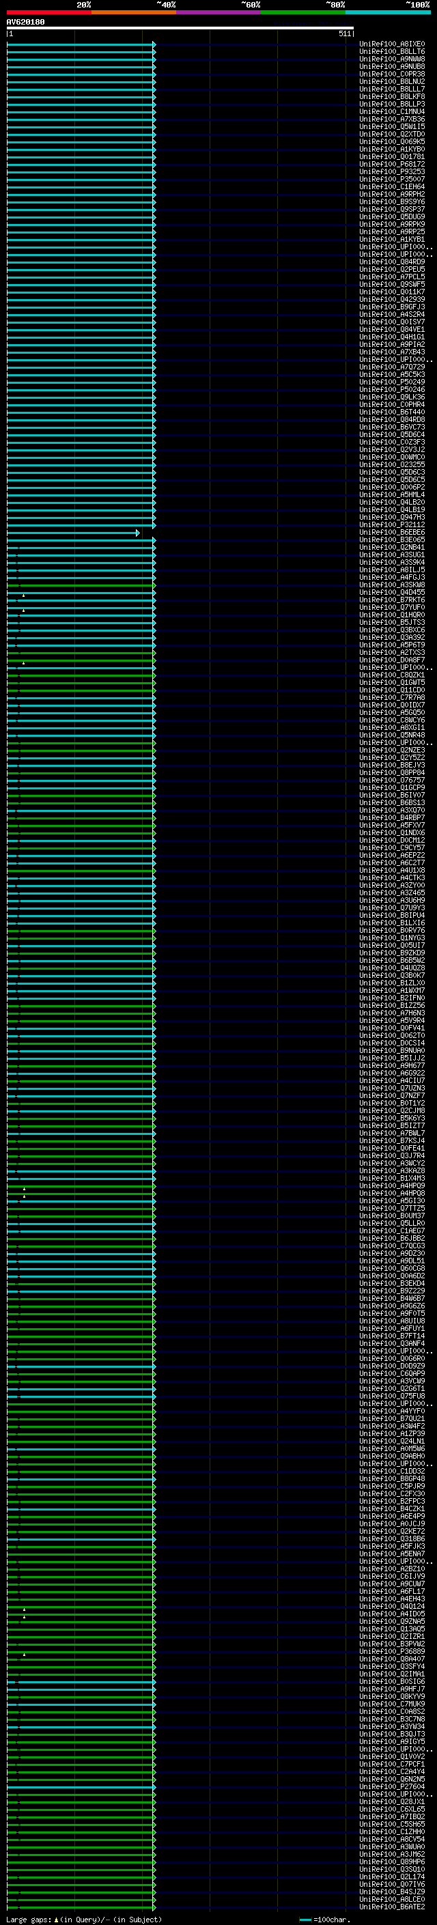
Task: Click the UniRef100_A3SKW8 entry
Action: click(x=392, y=585)
